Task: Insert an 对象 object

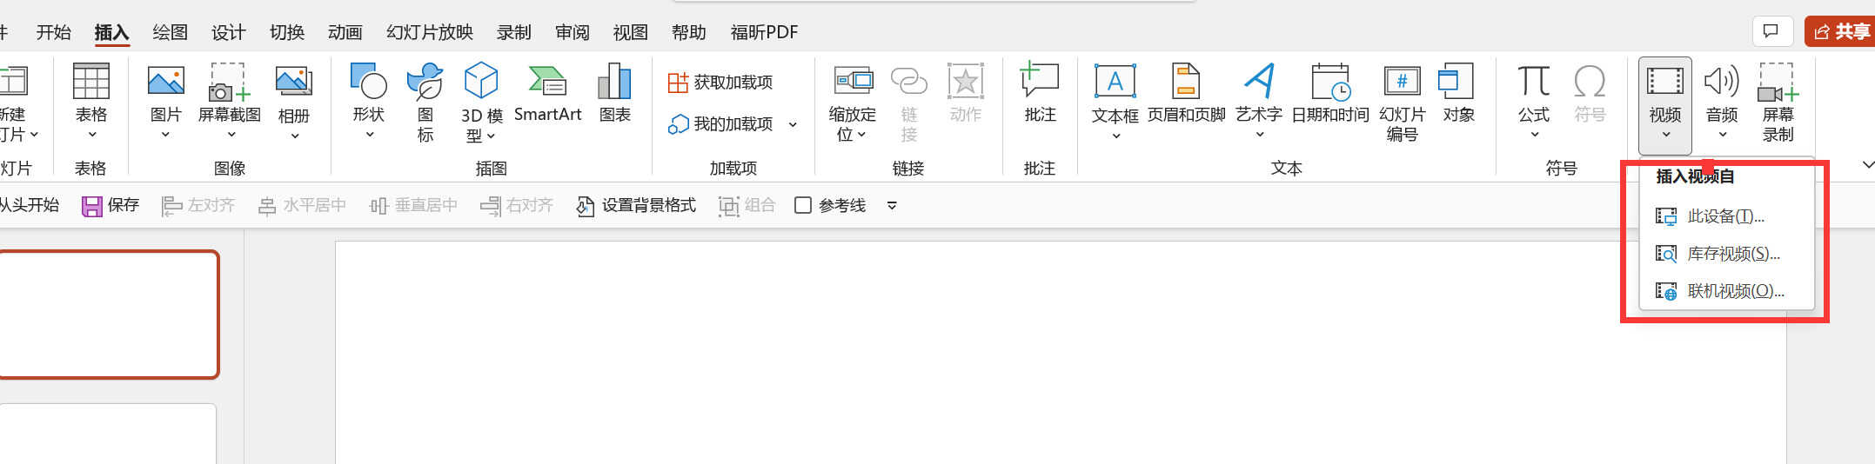Action: (1457, 93)
